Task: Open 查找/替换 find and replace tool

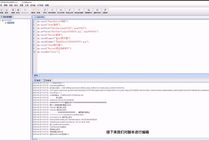Action: (52, 11)
